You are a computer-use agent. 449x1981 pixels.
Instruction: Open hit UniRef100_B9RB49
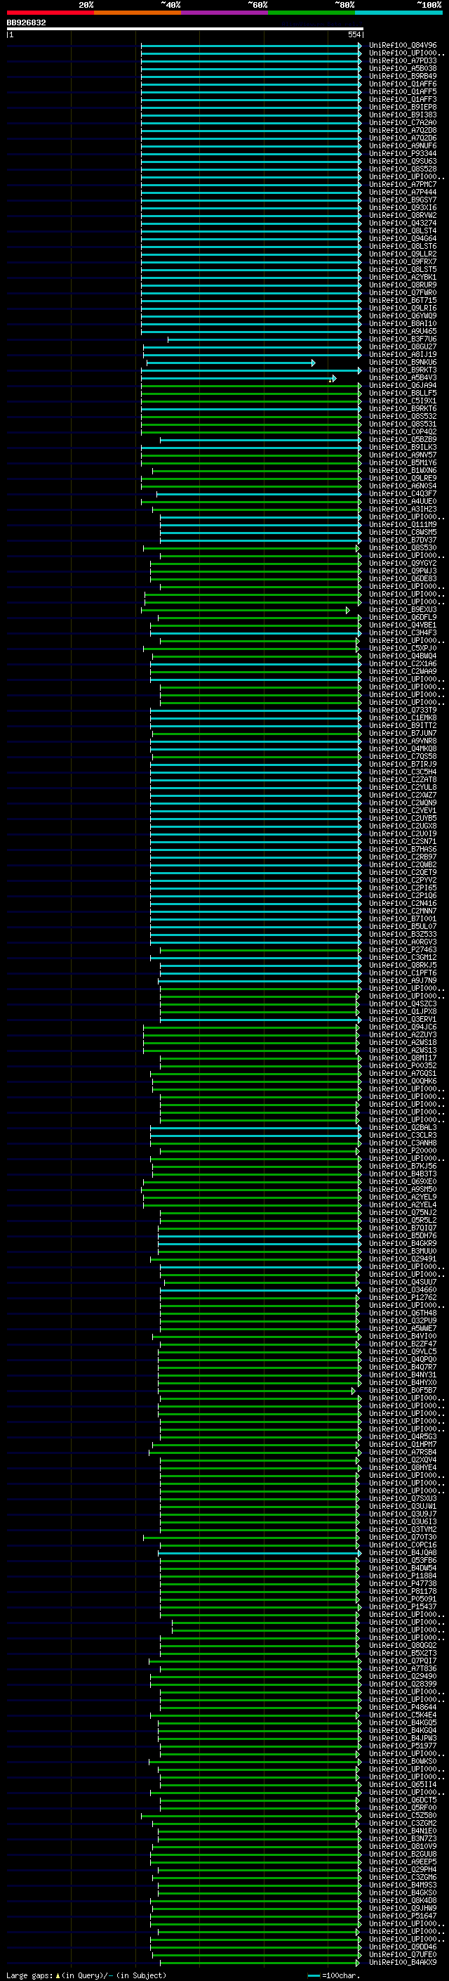(x=403, y=76)
